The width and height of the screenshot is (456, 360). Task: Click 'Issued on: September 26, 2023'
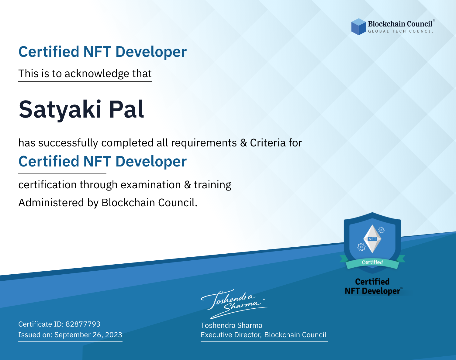coord(70,335)
